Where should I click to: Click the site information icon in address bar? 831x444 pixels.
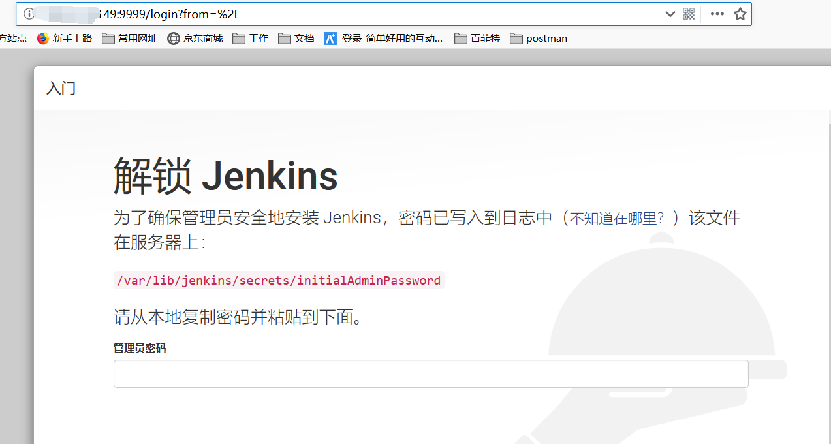(29, 14)
